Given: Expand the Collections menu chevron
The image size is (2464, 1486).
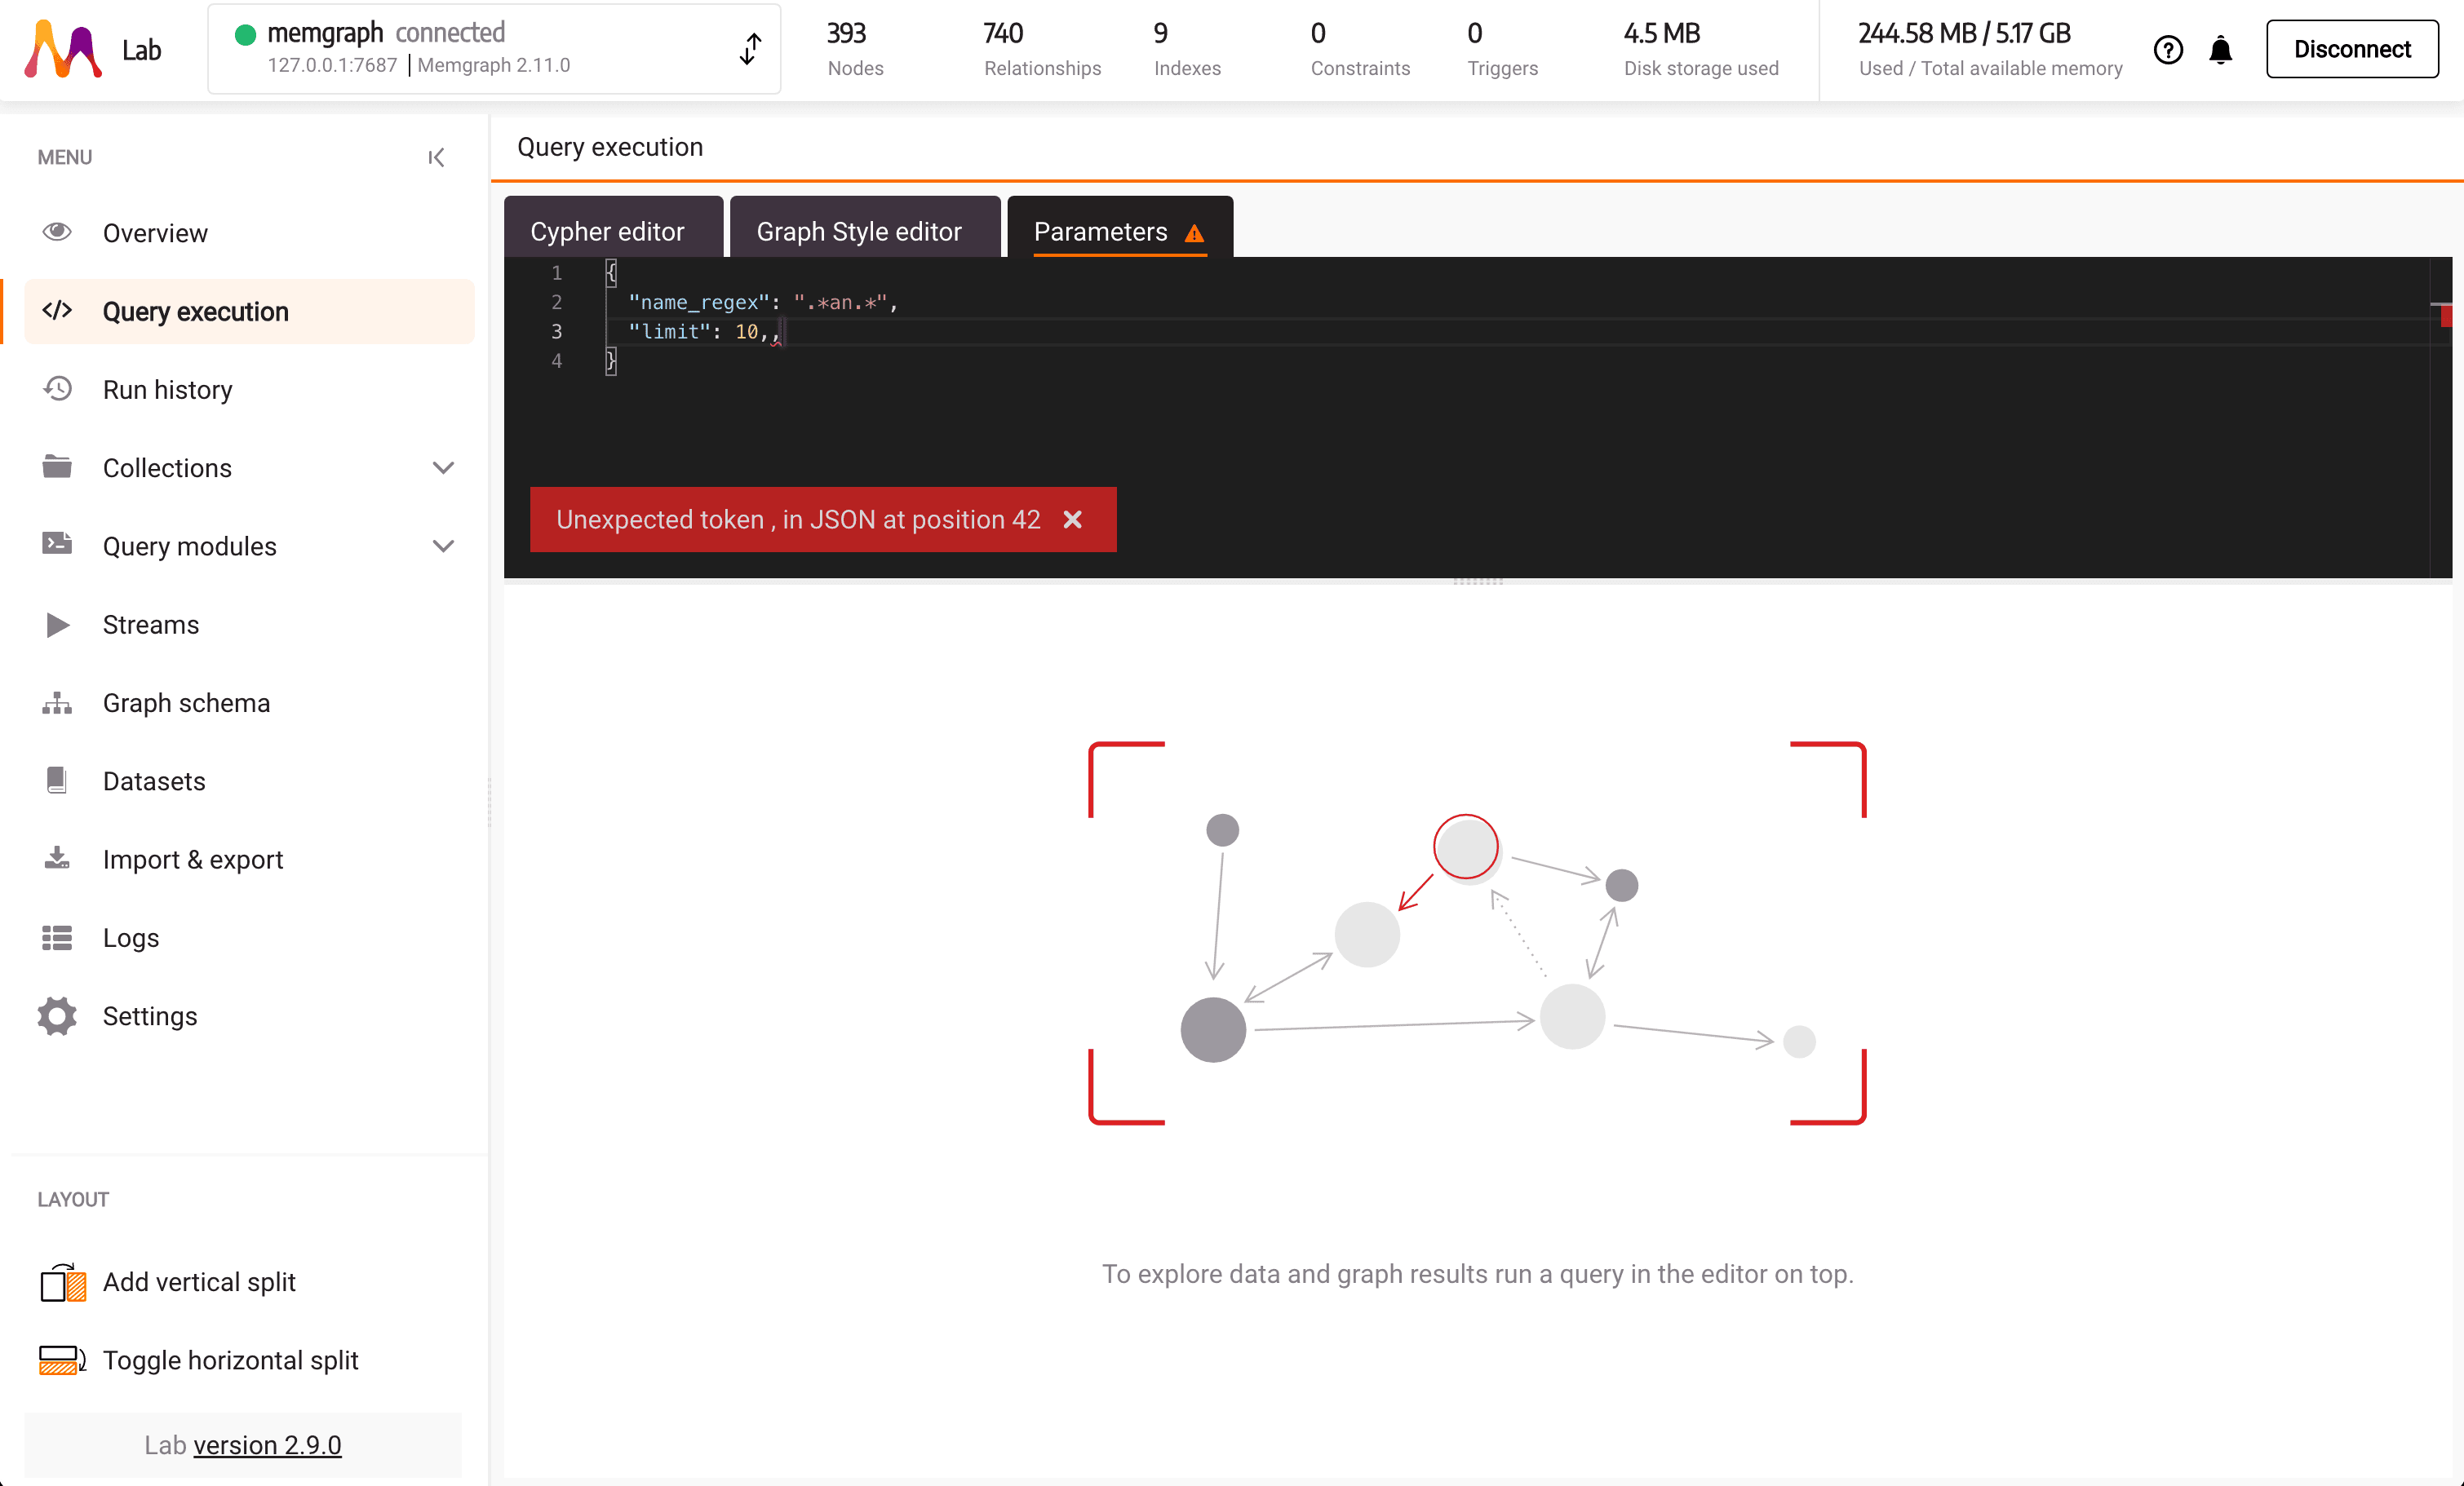Looking at the screenshot, I should pyautogui.click(x=443, y=467).
